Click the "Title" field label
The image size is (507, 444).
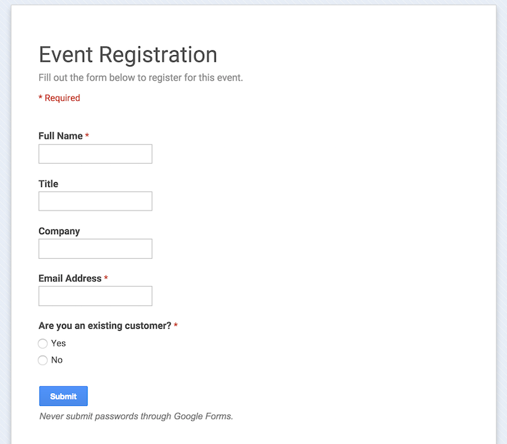tap(48, 184)
